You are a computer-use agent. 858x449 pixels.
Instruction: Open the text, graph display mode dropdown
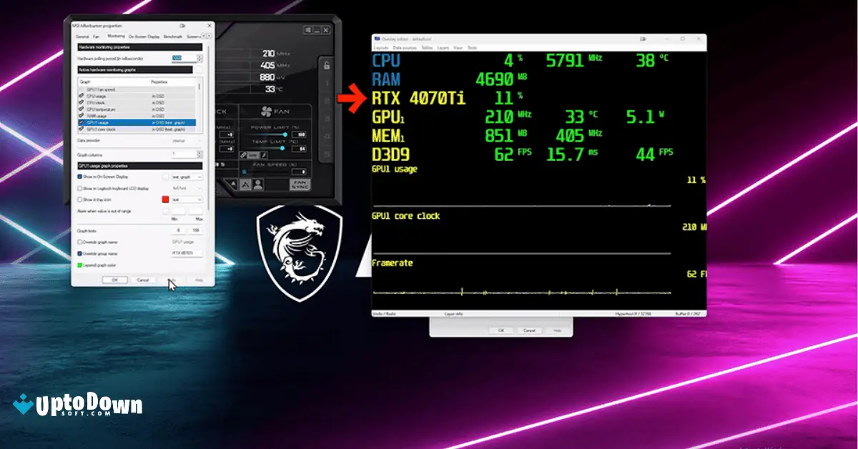(x=186, y=177)
